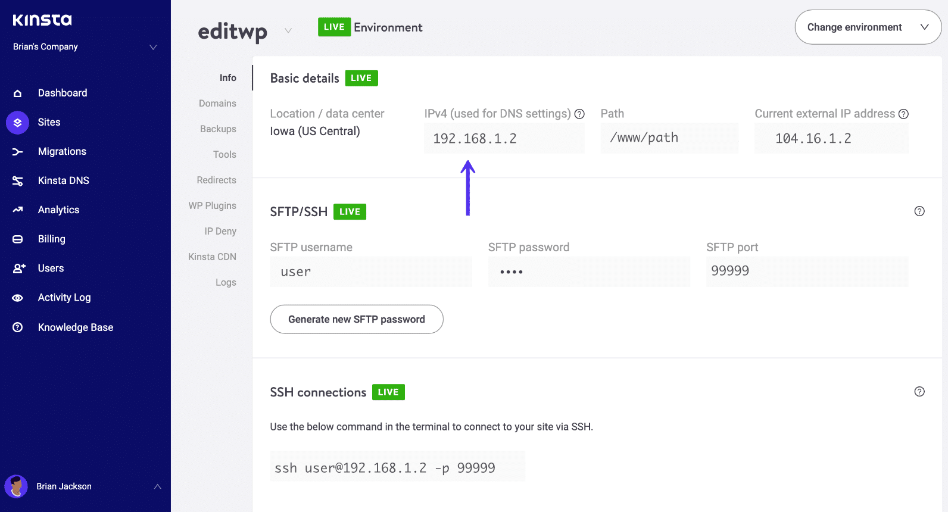Open SFTP/SSH section help icon
948x512 pixels.
(x=919, y=211)
